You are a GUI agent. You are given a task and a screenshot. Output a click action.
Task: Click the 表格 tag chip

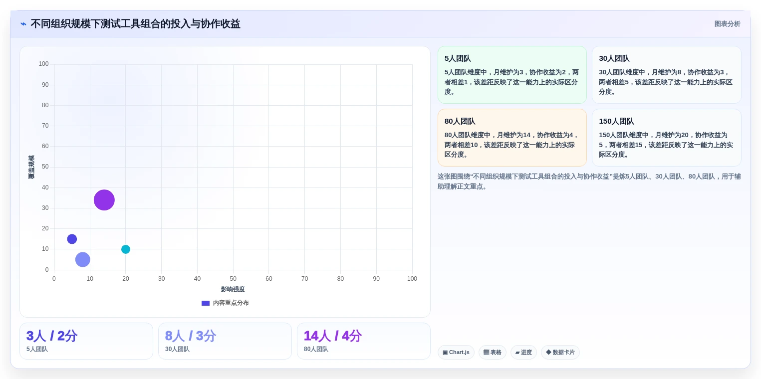(x=493, y=353)
